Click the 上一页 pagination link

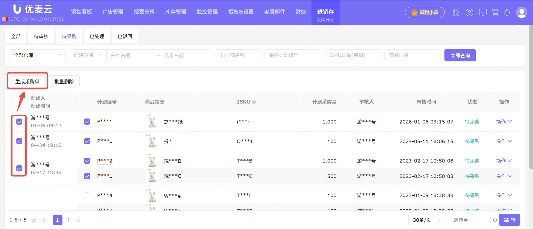pyautogui.click(x=39, y=220)
